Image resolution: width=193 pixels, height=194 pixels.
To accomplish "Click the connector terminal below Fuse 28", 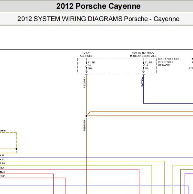I will pyautogui.click(x=86, y=74).
